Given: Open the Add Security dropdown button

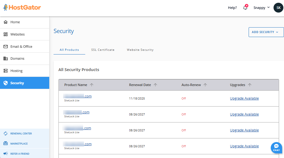Looking at the screenshot, I should [x=266, y=32].
